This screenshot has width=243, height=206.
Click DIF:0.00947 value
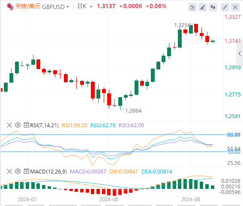click(124, 172)
